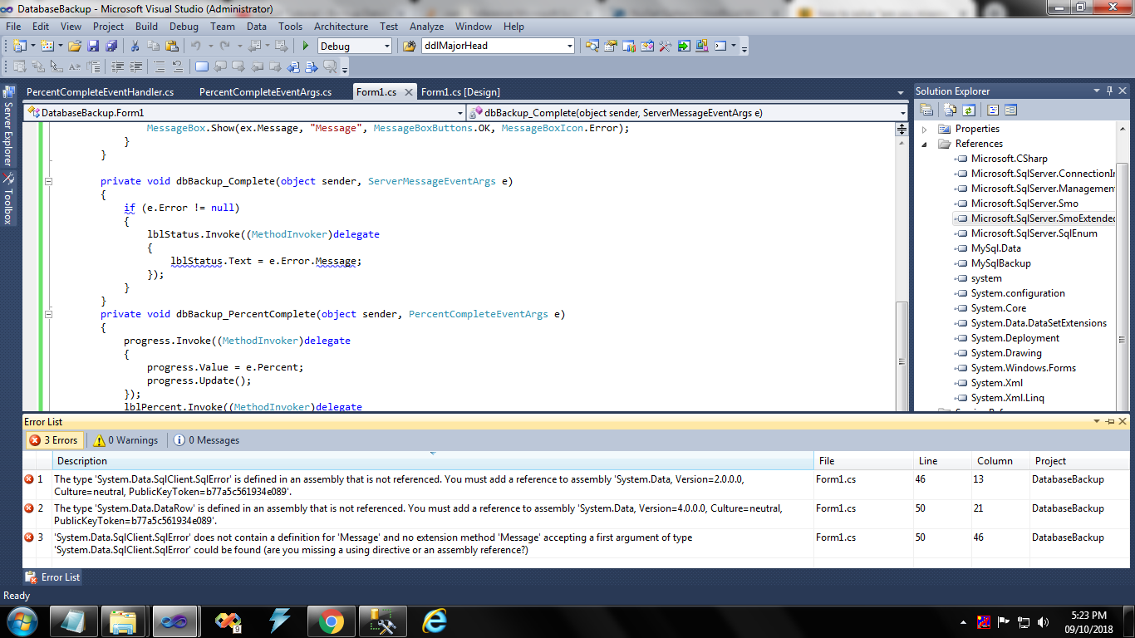Collapse the References node in Solution Explorer
The width and height of the screenshot is (1135, 638).
926,144
